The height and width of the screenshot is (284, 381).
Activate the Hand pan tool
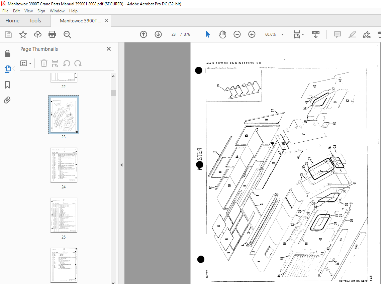point(222,34)
